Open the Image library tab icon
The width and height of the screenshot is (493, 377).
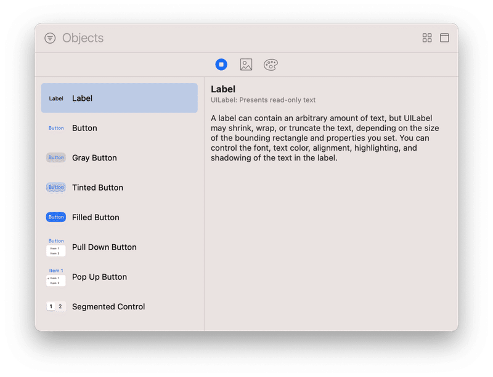click(x=246, y=65)
